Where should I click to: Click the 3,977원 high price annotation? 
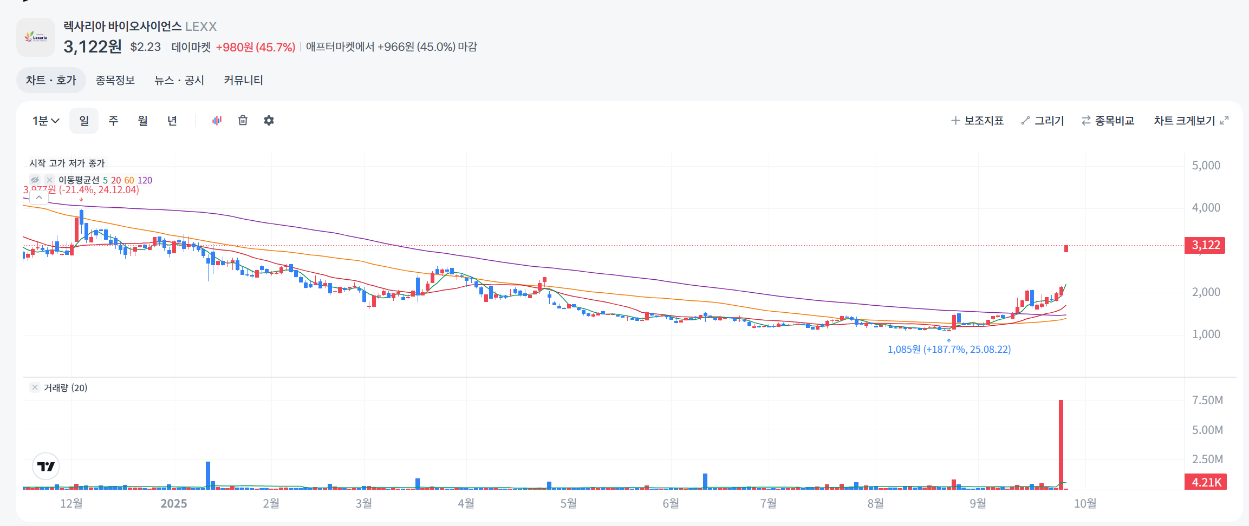[81, 190]
